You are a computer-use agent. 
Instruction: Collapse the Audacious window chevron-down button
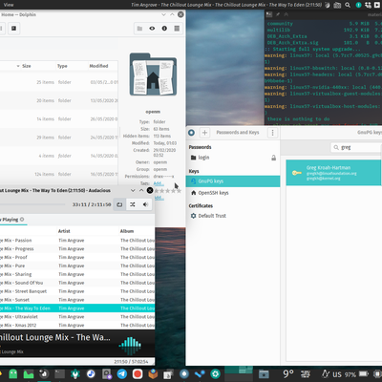[133, 190]
